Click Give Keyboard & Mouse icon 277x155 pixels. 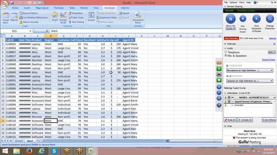256,19
